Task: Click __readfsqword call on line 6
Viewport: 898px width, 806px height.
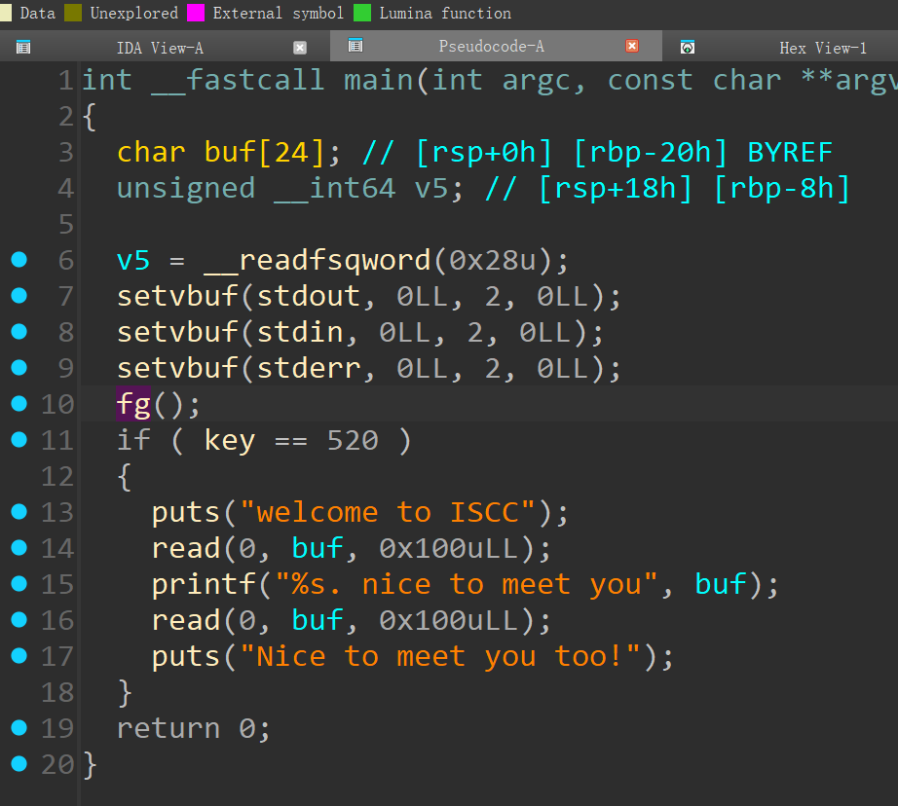Action: tap(318, 261)
